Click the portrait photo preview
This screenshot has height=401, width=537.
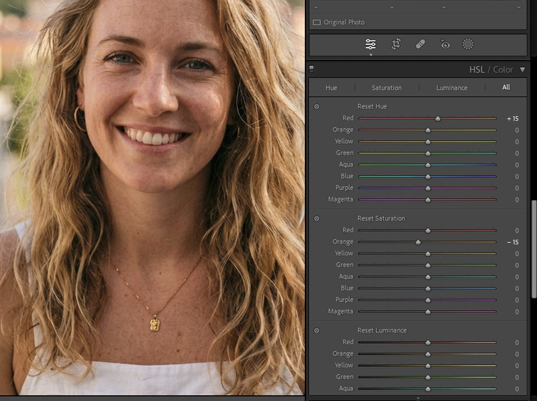pos(152,197)
